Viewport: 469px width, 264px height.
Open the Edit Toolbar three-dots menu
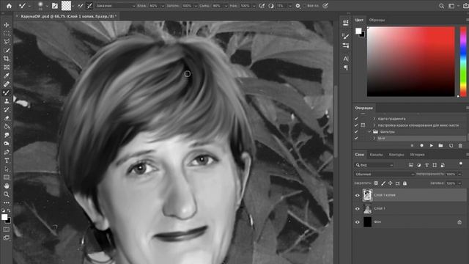(x=7, y=202)
